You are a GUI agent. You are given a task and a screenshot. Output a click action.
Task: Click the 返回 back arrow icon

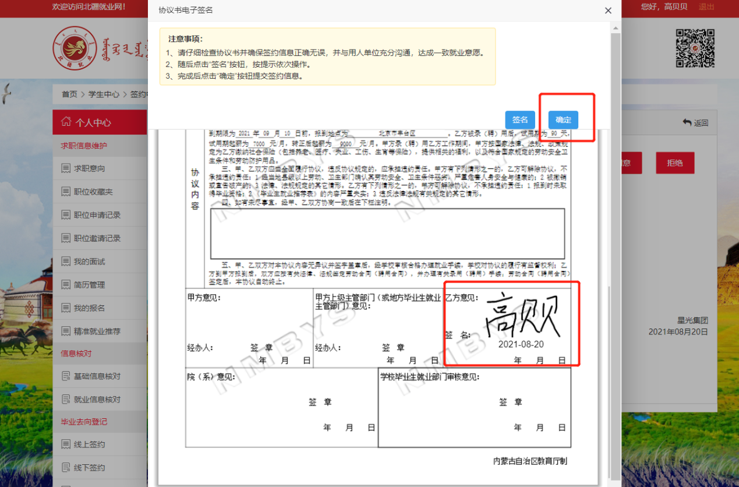687,122
